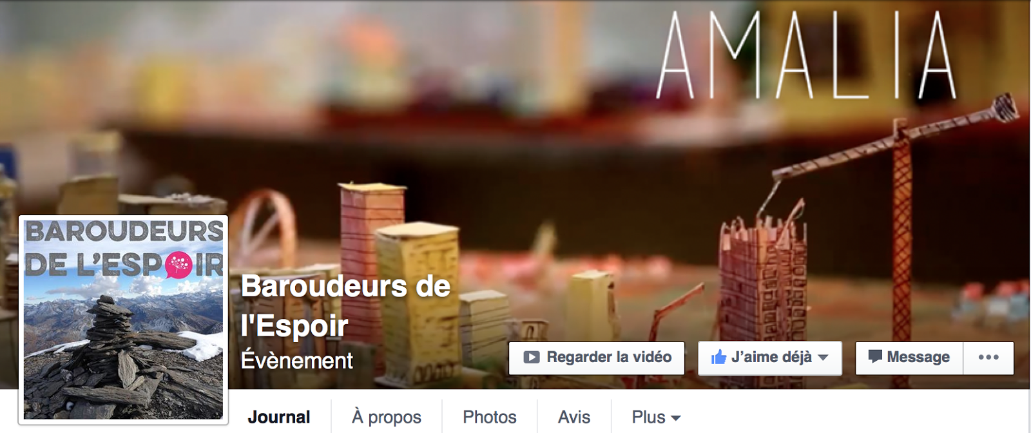1031x433 pixels.
Task: Click the pink logo bubble in the profile picture
Action: [178, 265]
